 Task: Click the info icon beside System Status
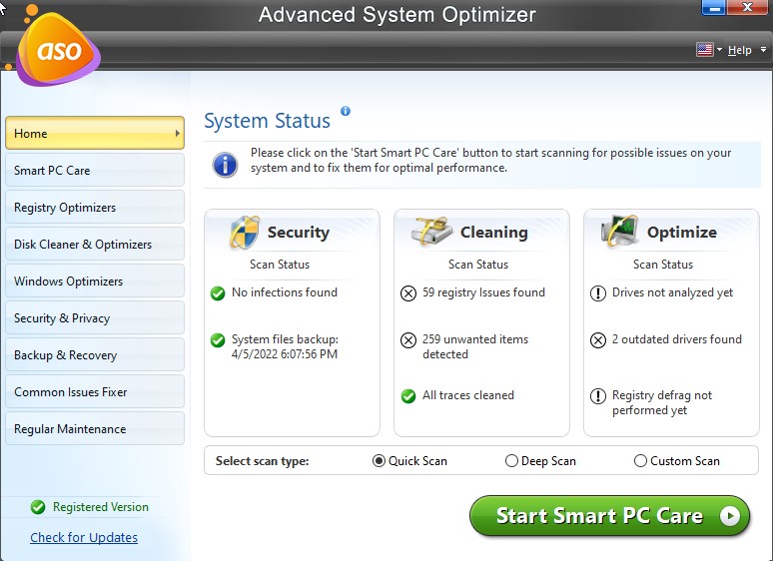346,111
